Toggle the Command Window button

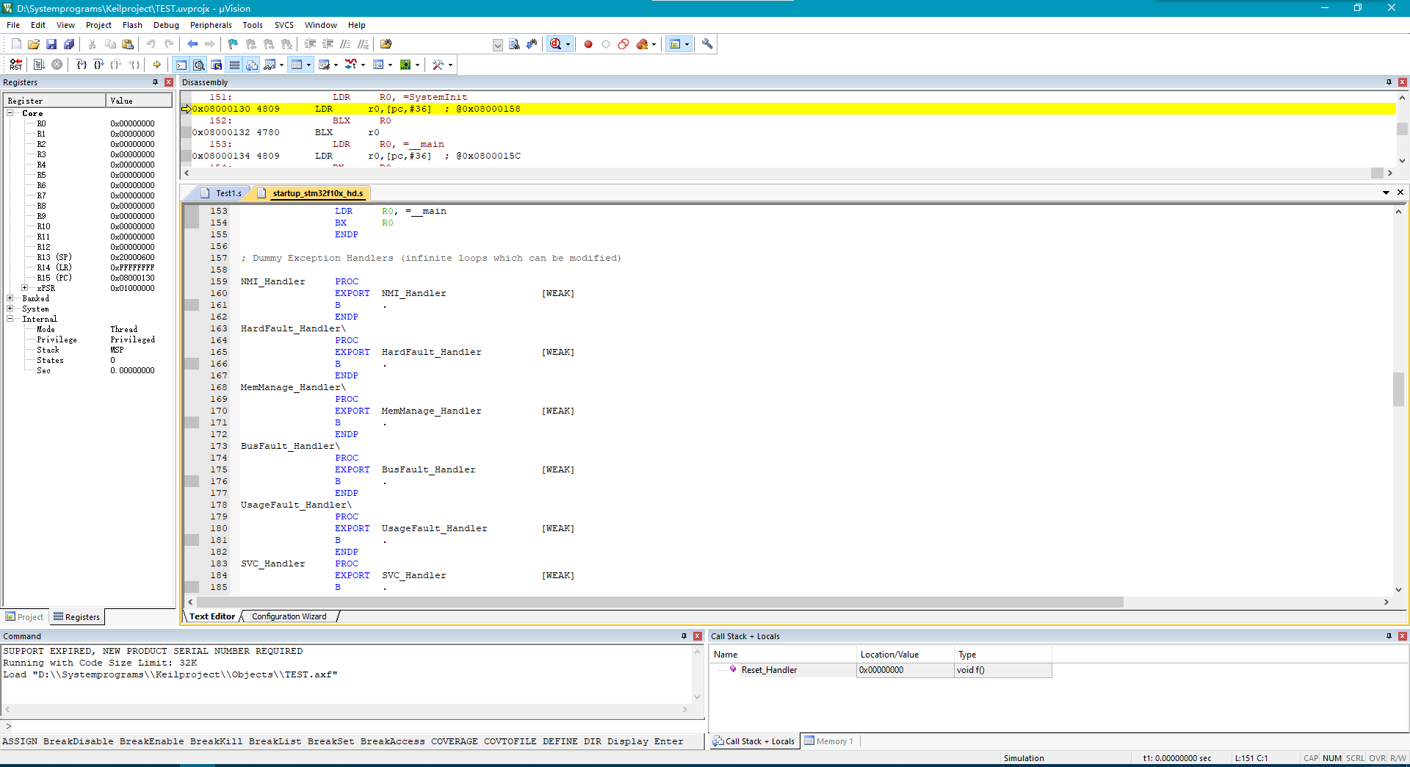[181, 65]
